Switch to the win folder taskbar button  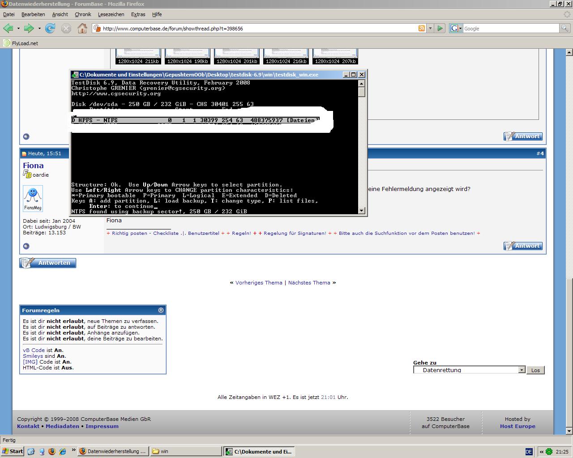(x=186, y=451)
